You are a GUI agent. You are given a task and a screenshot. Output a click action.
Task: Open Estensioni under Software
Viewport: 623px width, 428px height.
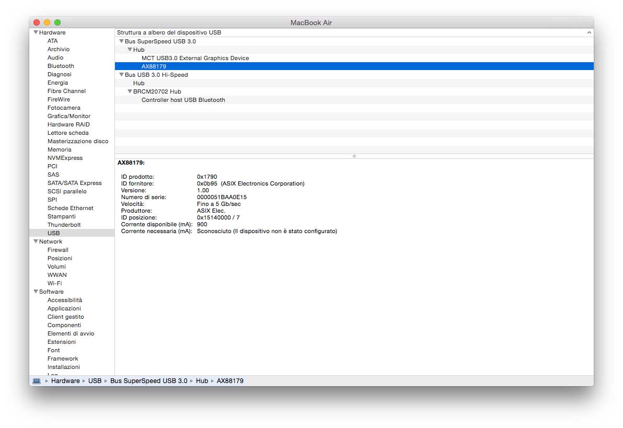coord(62,341)
